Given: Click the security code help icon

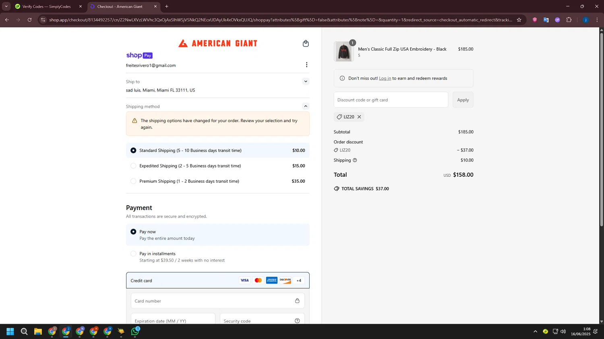Looking at the screenshot, I should tap(297, 321).
